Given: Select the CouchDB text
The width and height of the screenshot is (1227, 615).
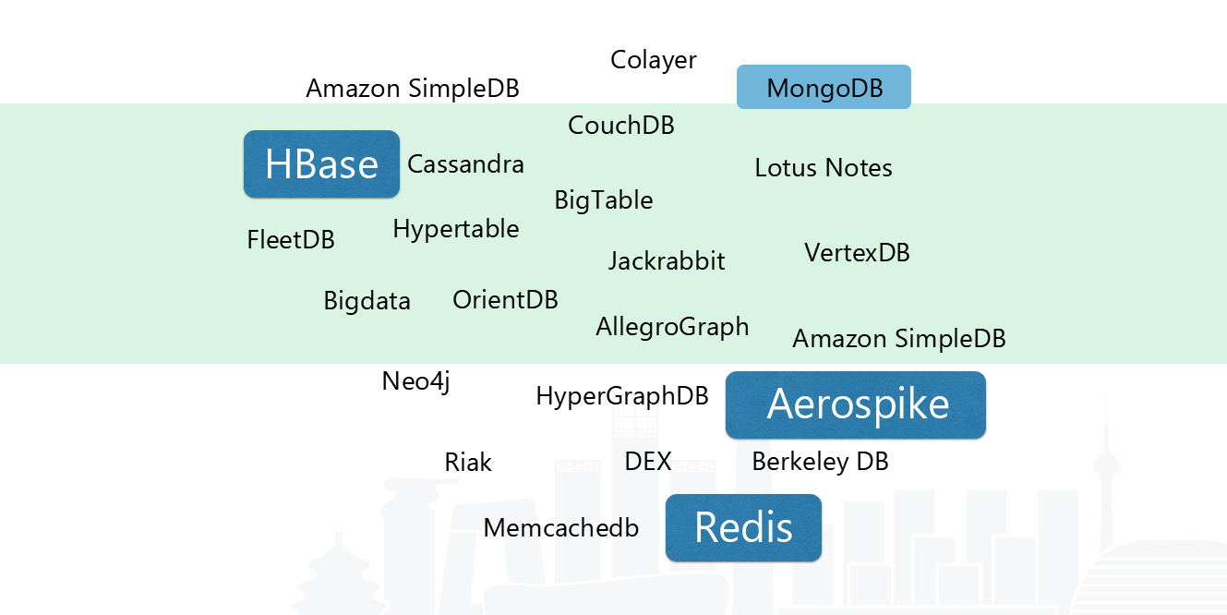Looking at the screenshot, I should click(x=620, y=126).
